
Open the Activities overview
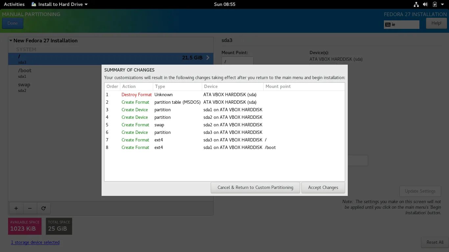pyautogui.click(x=14, y=4)
